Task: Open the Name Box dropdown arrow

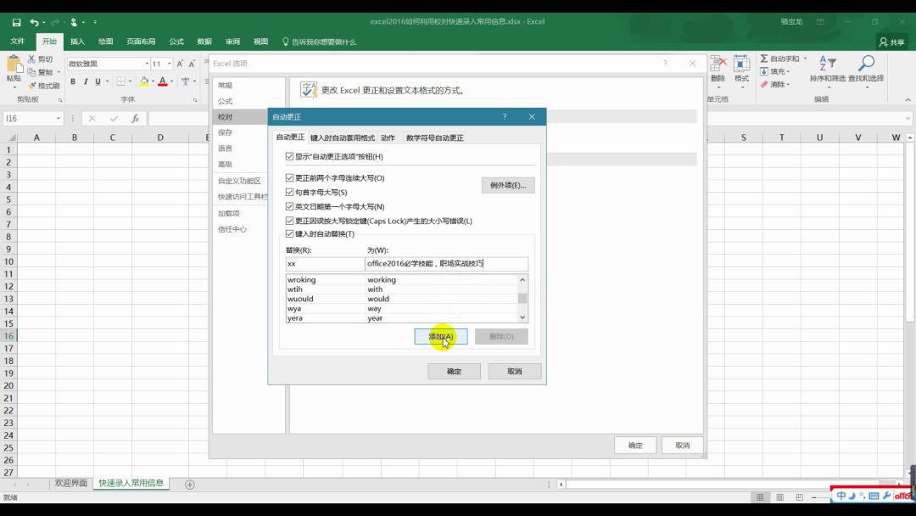Action: [59, 119]
